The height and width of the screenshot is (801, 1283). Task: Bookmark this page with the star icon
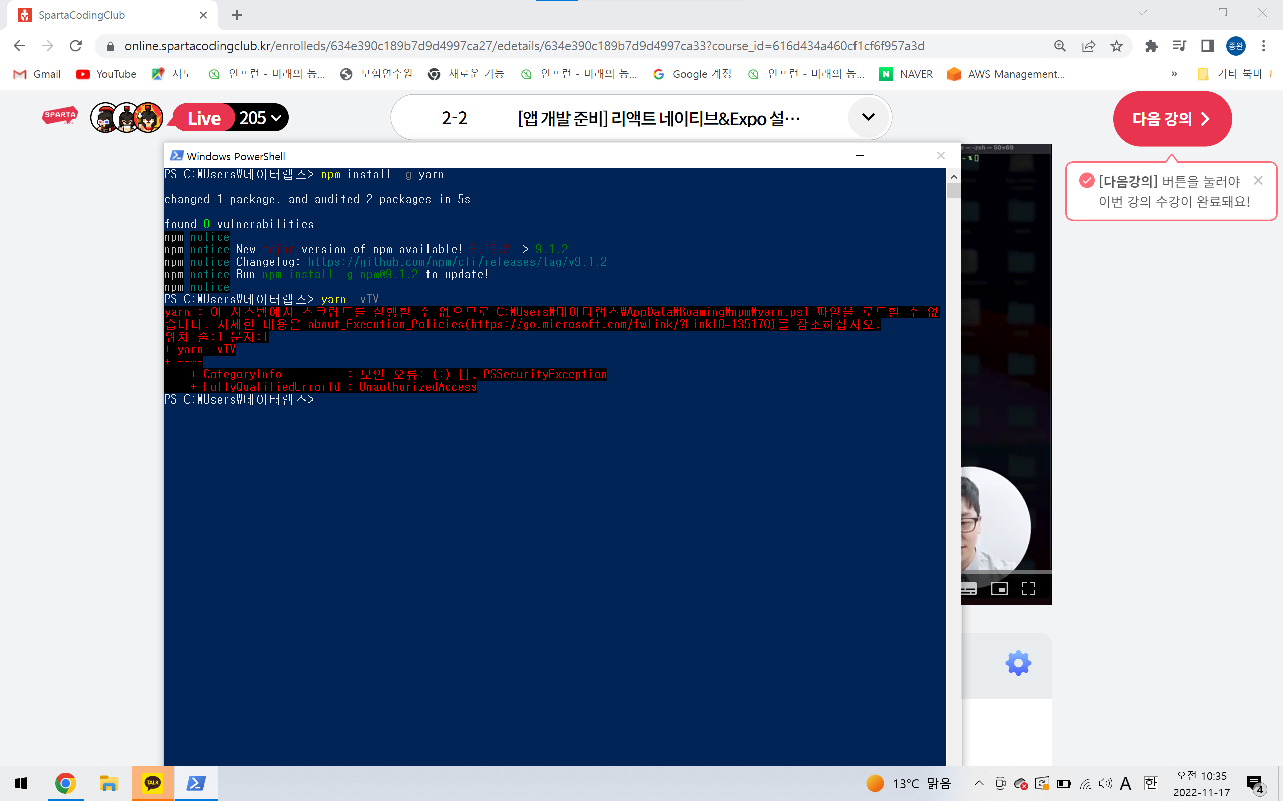click(x=1117, y=46)
